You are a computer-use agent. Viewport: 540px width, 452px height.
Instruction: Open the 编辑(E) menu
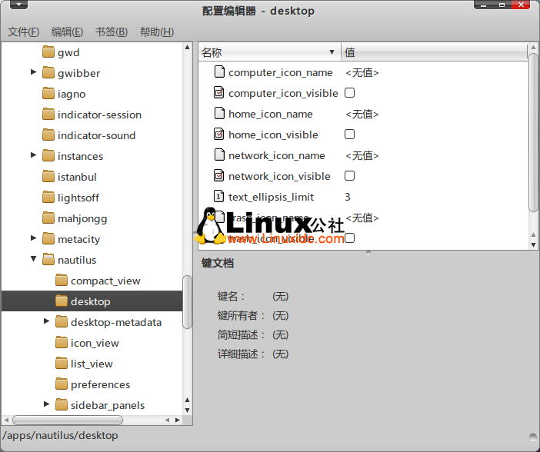click(x=67, y=32)
